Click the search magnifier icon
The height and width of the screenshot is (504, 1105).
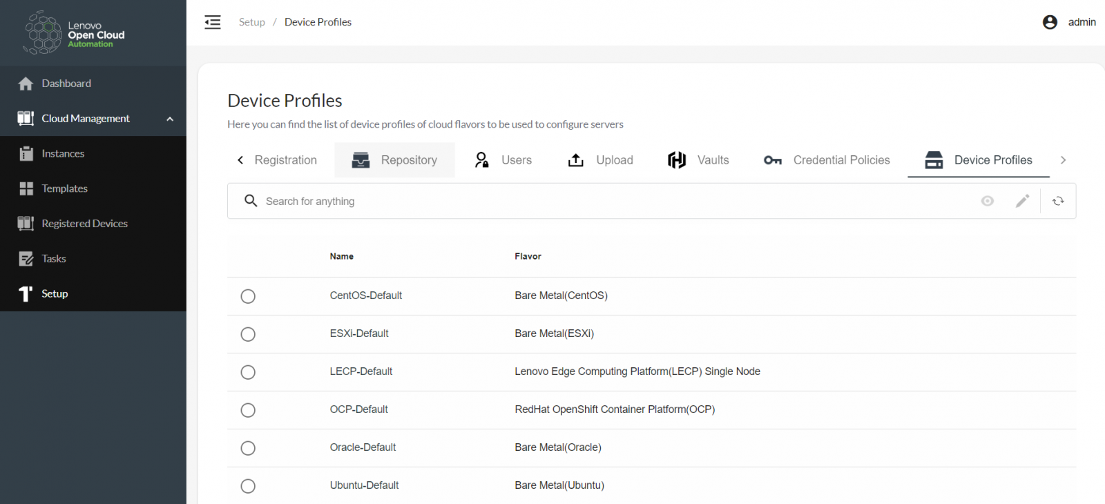(x=251, y=200)
